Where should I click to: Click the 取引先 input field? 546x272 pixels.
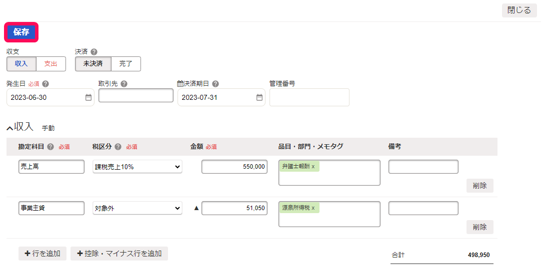136,95
